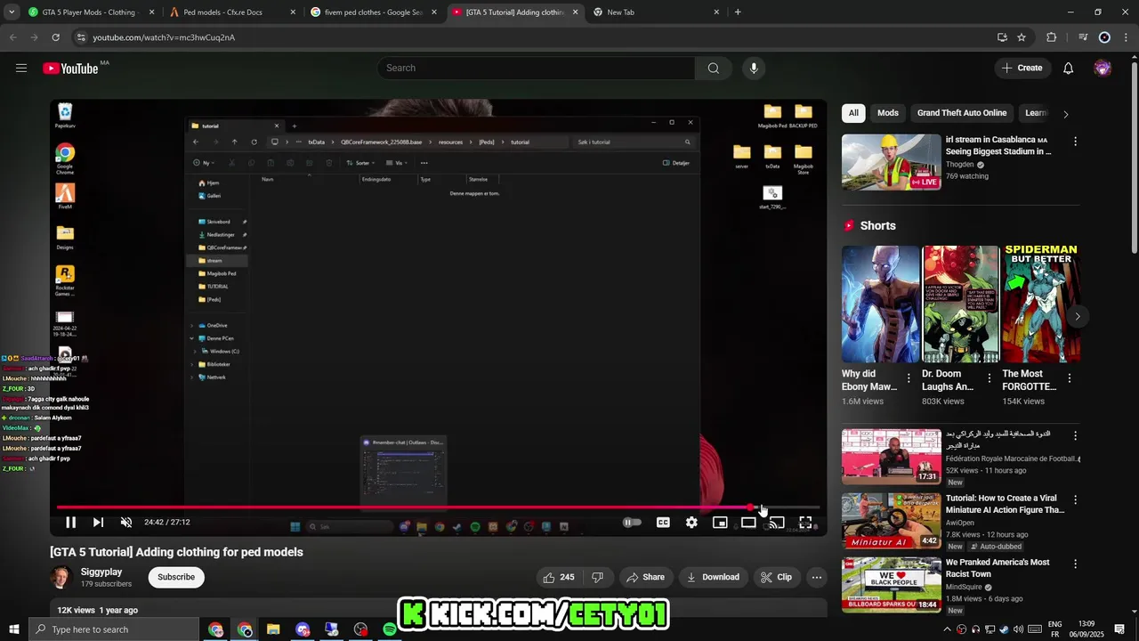The image size is (1139, 641).
Task: Toggle the autoplay switch in player
Action: (631, 523)
